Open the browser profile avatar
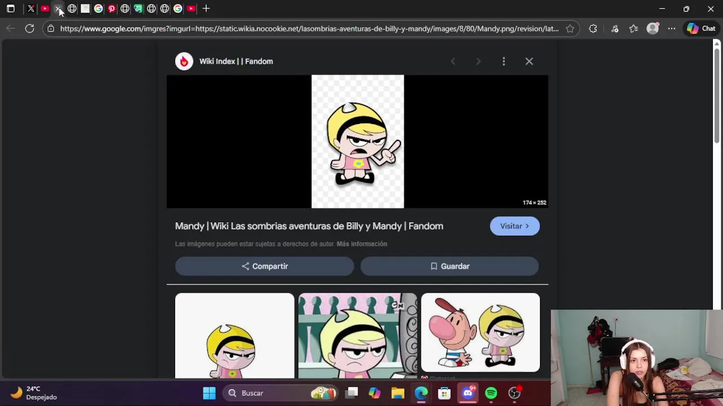The image size is (723, 406). [653, 29]
